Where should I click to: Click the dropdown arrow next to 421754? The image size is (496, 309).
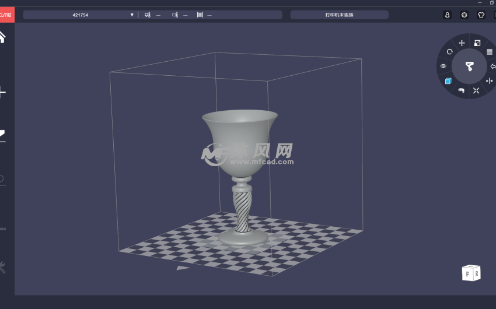pyautogui.click(x=132, y=15)
